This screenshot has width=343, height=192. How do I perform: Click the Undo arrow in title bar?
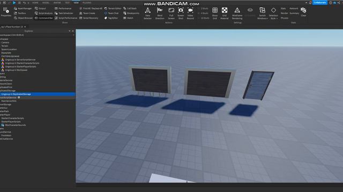pos(24,3)
